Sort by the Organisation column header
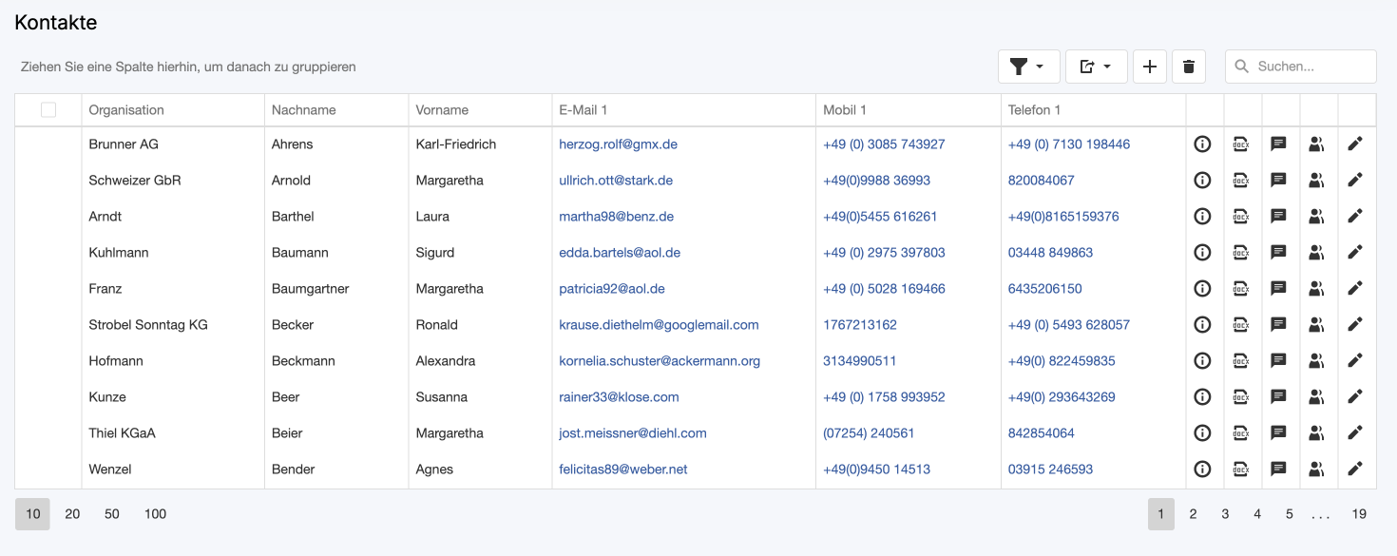Viewport: 1397px width, 556px height. click(126, 110)
